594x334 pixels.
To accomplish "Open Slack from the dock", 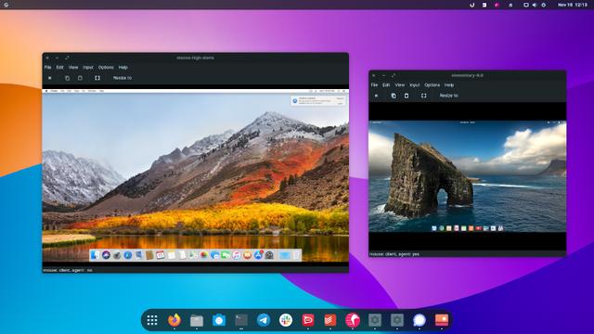I will click(286, 320).
